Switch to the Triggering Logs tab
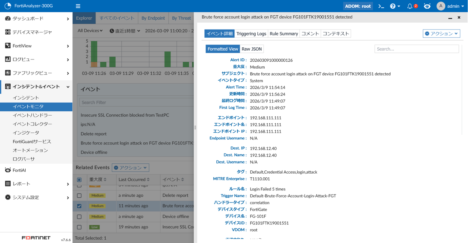This screenshot has width=468, height=243. [x=251, y=34]
